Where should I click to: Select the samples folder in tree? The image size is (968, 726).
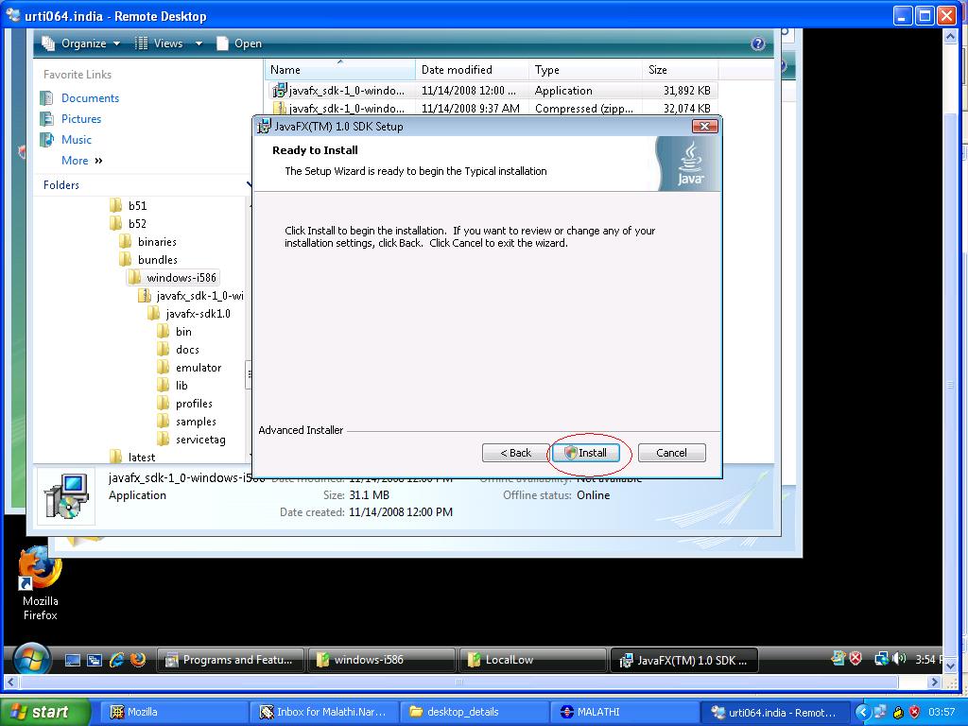click(x=196, y=422)
